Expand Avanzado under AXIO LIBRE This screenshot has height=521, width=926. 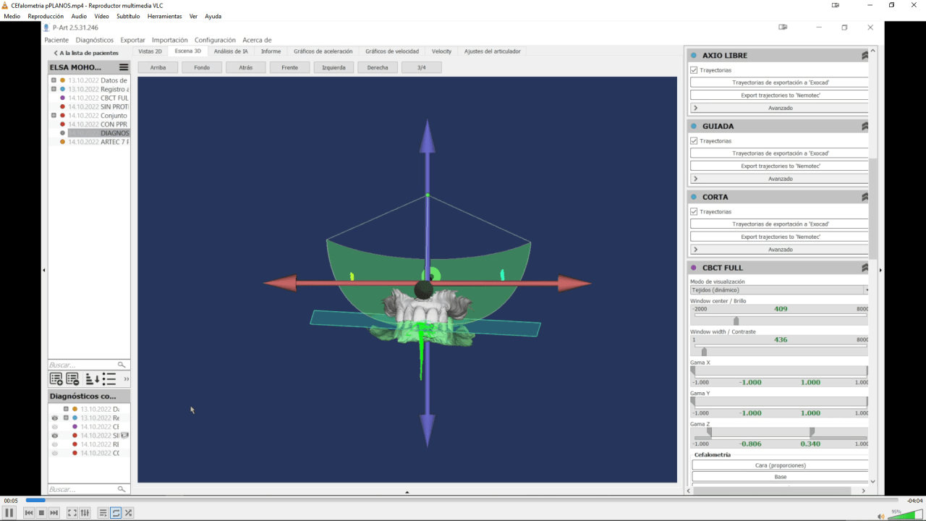pyautogui.click(x=780, y=108)
